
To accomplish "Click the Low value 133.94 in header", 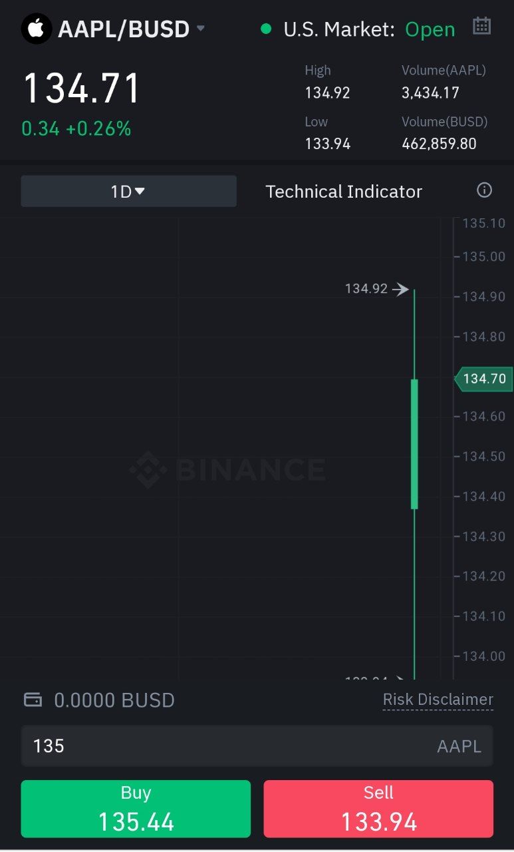I will [327, 143].
